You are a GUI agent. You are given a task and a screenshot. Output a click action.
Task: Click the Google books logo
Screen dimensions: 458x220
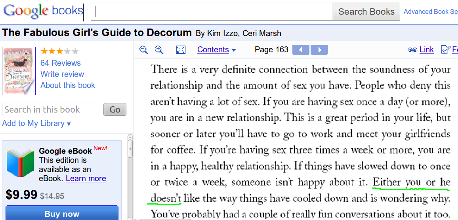pyautogui.click(x=43, y=11)
